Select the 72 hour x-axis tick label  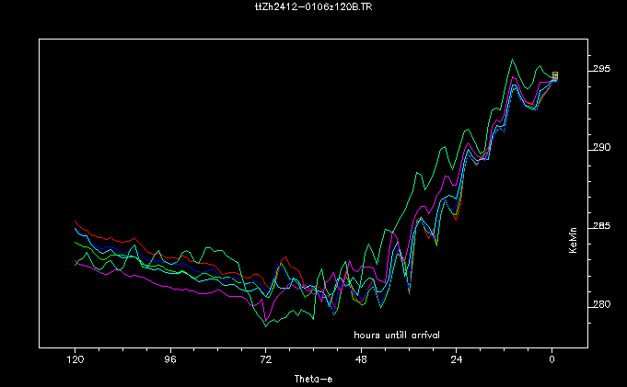(x=265, y=362)
